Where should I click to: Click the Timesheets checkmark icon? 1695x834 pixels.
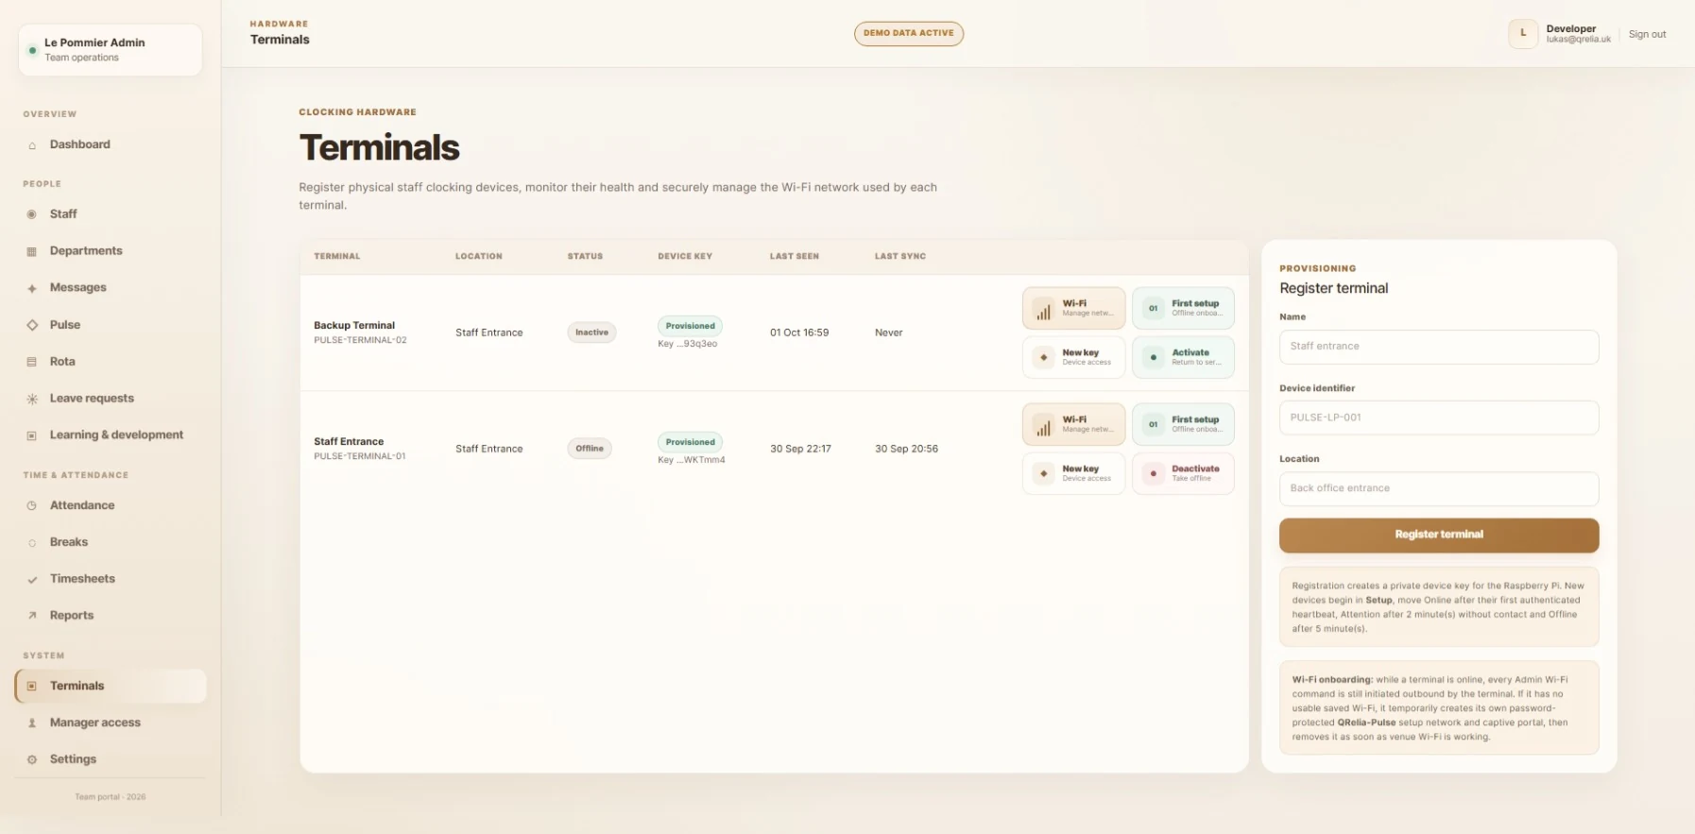tap(32, 579)
